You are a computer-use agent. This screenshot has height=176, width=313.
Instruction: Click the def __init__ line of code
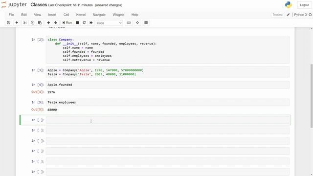(x=106, y=44)
